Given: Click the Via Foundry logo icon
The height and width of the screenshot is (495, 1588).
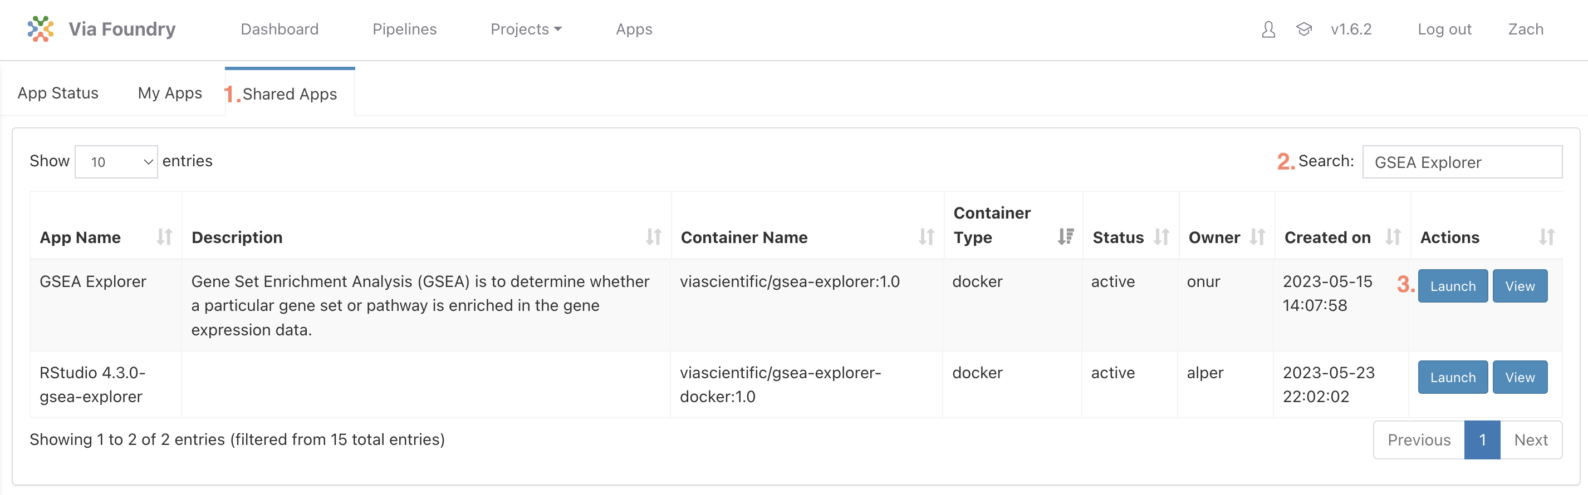Looking at the screenshot, I should [41, 29].
